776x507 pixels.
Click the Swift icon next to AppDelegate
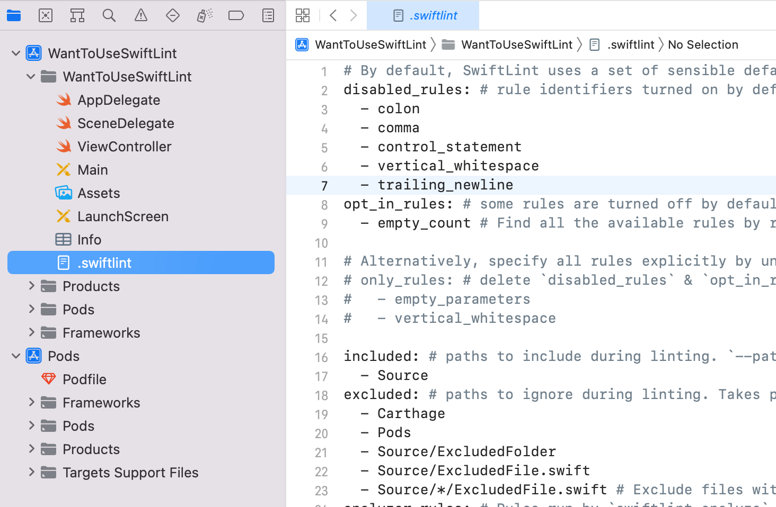64,99
